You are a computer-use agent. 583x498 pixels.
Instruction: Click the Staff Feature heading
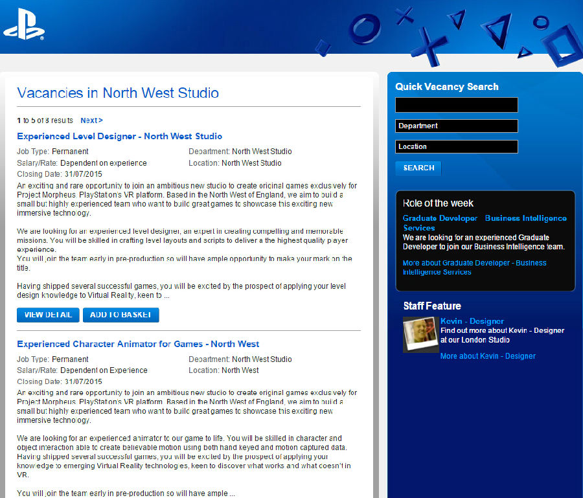[432, 306]
